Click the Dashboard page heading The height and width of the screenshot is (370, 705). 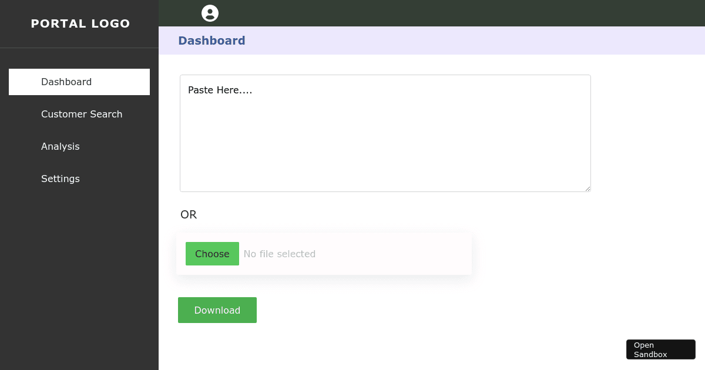tap(211, 41)
